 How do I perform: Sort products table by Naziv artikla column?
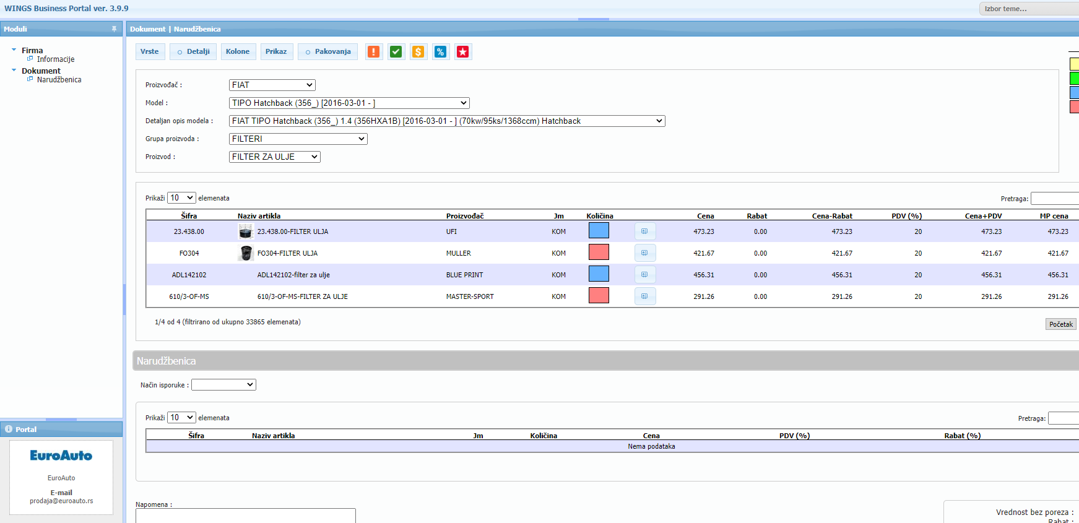(x=259, y=216)
